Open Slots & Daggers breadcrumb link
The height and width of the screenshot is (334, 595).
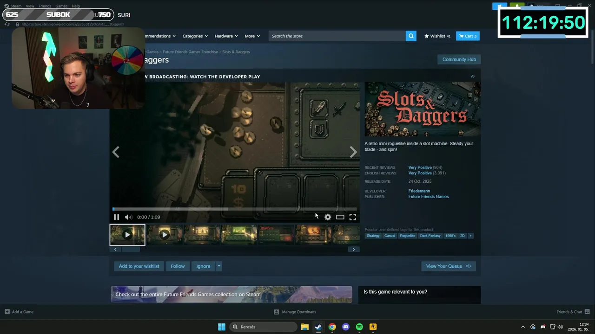point(236,52)
